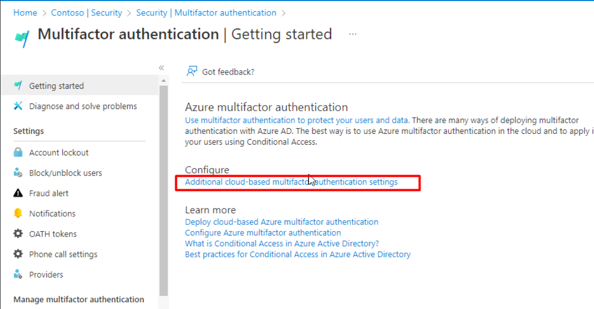Click the Multifactor authentication flag logo
Screen dimensions: 594x309
[22, 38]
